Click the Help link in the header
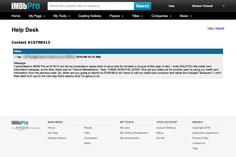Image resolution: width=236 pixels, height=157 pixels. coord(171,6)
